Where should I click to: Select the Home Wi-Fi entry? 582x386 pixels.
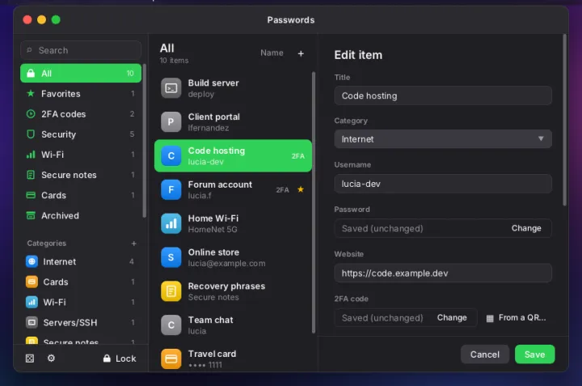[x=233, y=223]
